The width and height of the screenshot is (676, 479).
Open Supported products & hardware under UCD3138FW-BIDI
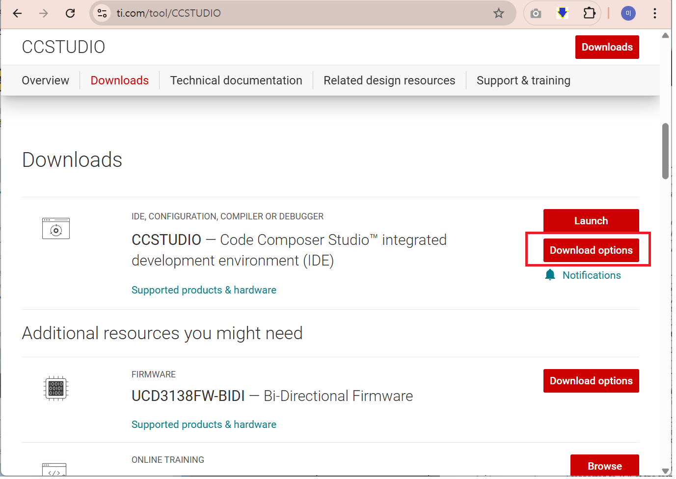(x=204, y=425)
